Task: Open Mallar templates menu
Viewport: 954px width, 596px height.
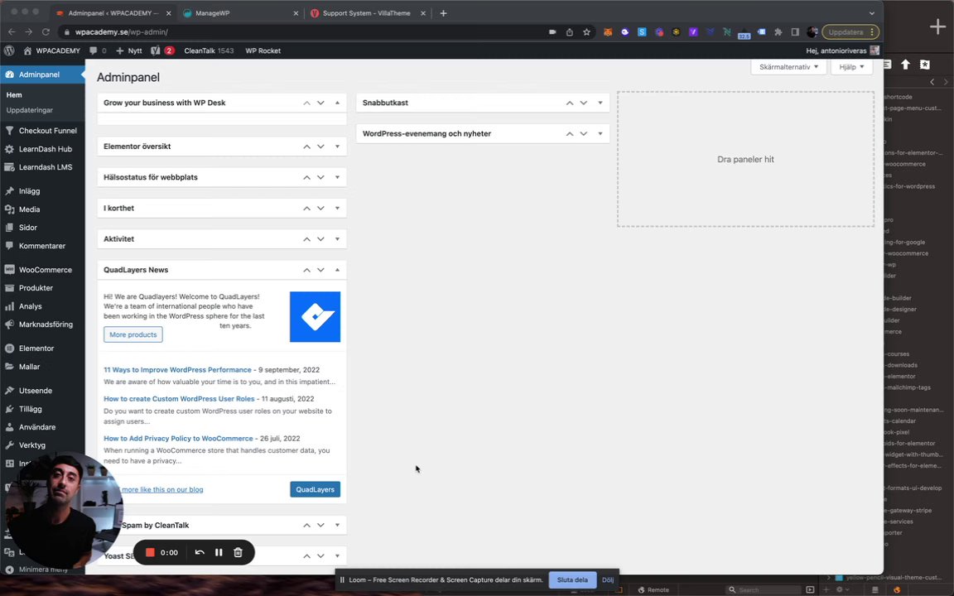Action: tap(42, 366)
